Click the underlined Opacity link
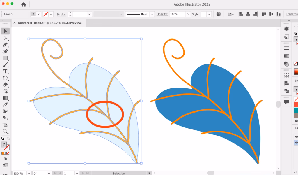The image size is (298, 175). [x=162, y=14]
